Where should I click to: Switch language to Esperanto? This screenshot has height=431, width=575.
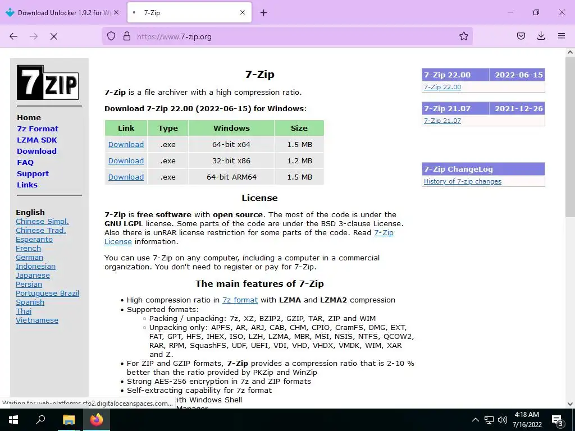(x=34, y=239)
